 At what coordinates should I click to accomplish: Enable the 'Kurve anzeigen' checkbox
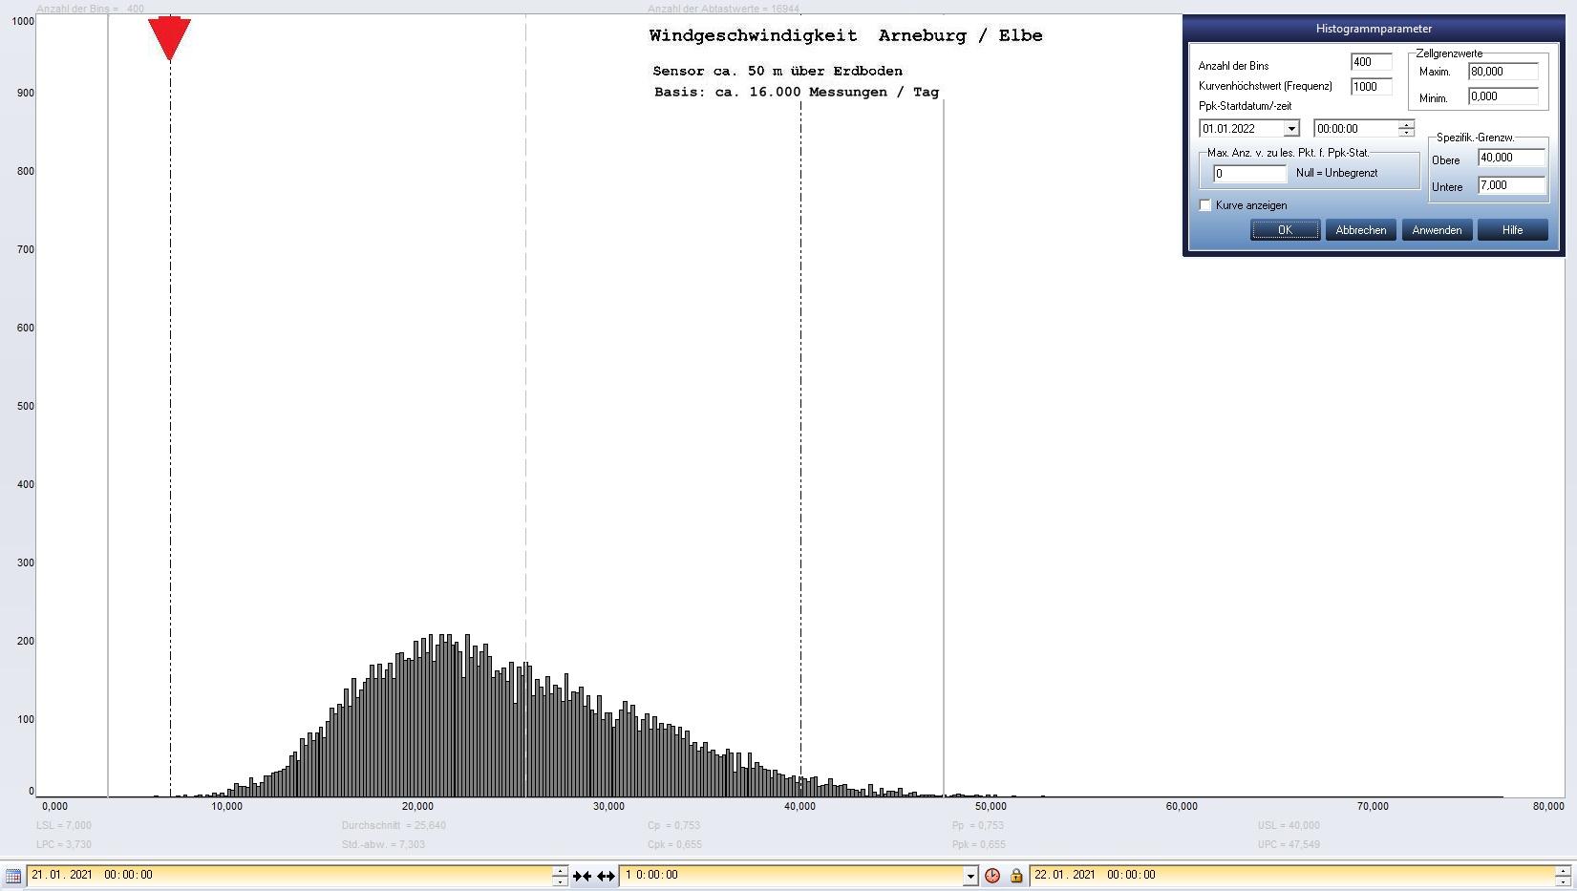coord(1205,205)
